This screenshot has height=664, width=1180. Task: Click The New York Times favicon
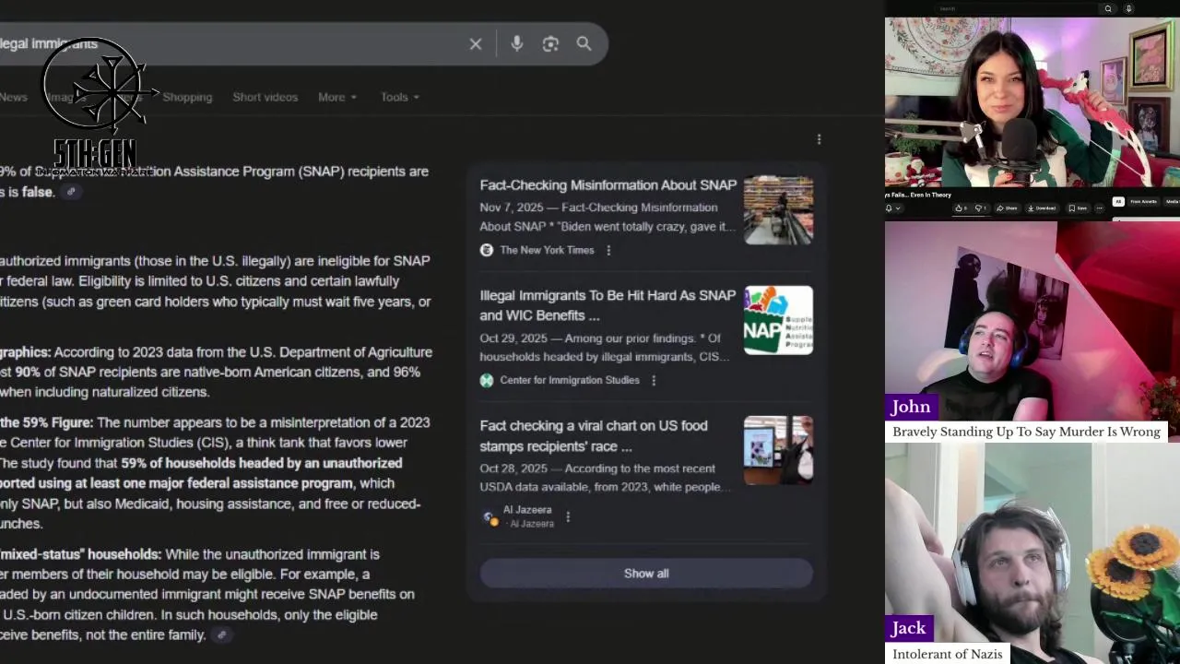(x=487, y=250)
